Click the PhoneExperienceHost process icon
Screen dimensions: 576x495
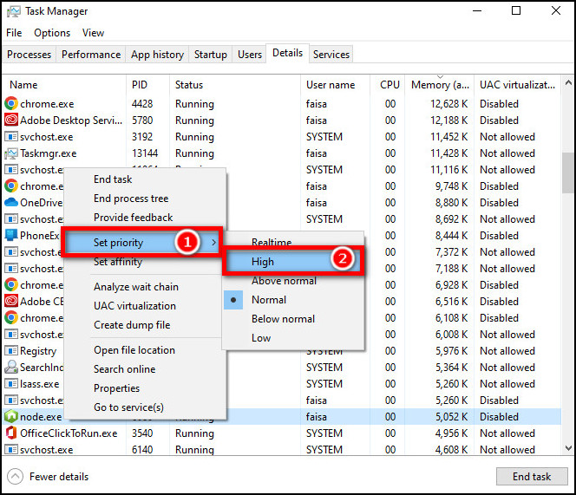[11, 235]
